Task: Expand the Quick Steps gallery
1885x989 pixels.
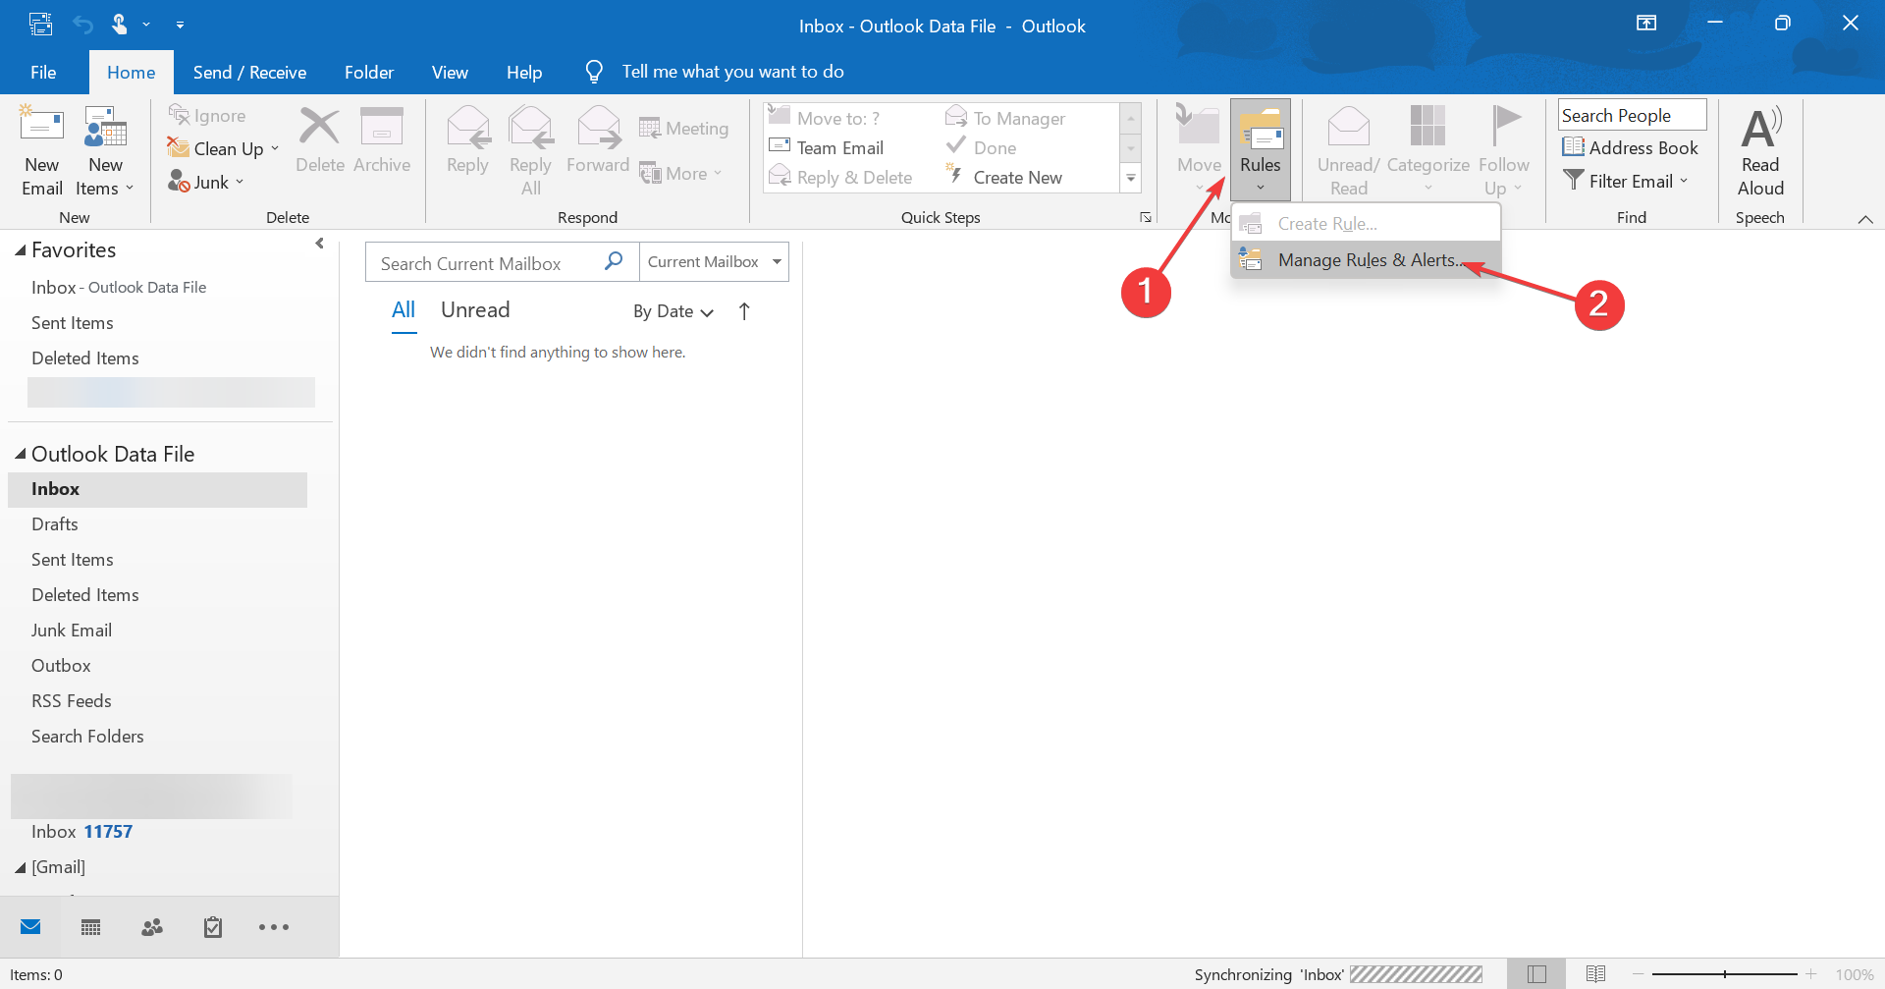Action: [x=1131, y=178]
